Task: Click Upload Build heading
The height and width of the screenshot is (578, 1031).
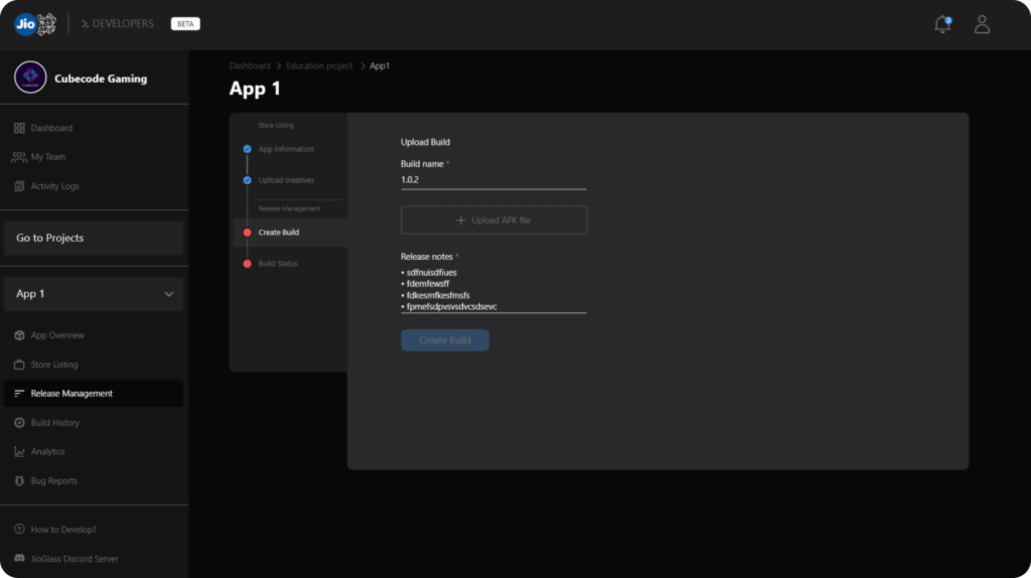Action: click(425, 142)
